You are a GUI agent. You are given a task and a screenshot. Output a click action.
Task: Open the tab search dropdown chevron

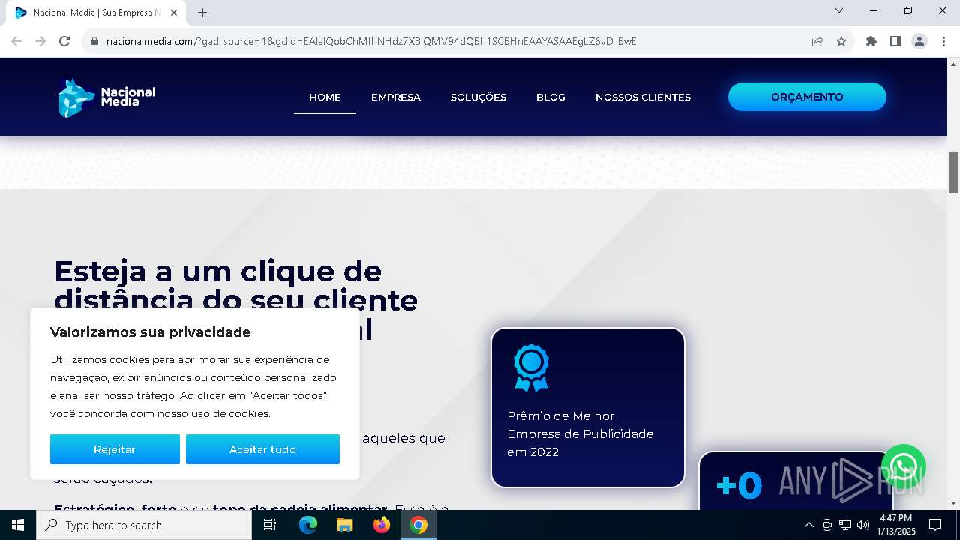tap(839, 10)
